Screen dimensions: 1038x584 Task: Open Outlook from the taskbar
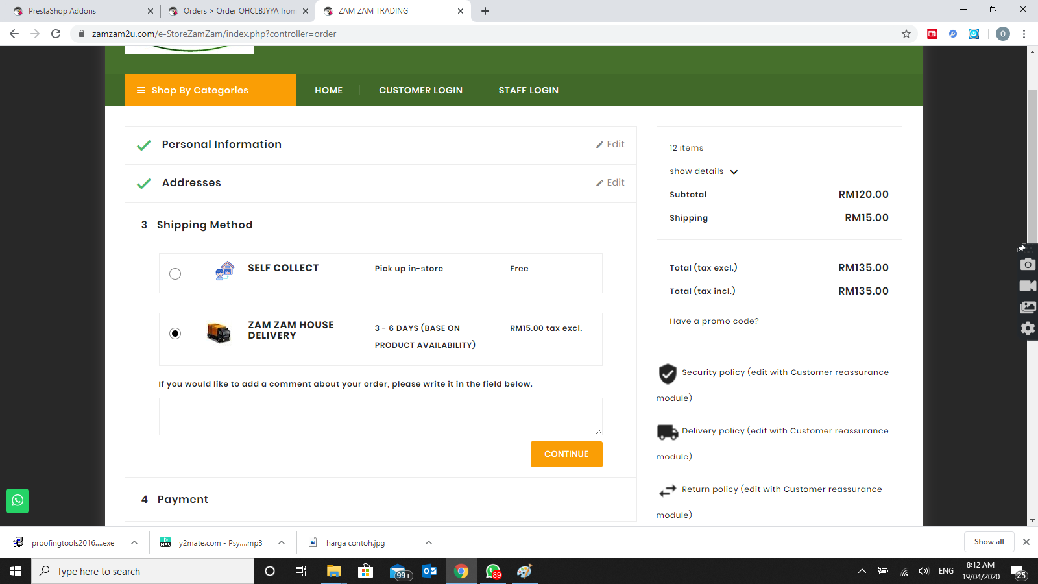click(x=429, y=571)
